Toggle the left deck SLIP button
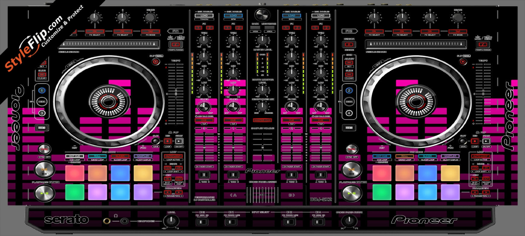This screenshot has width=525, height=236. click(x=155, y=62)
